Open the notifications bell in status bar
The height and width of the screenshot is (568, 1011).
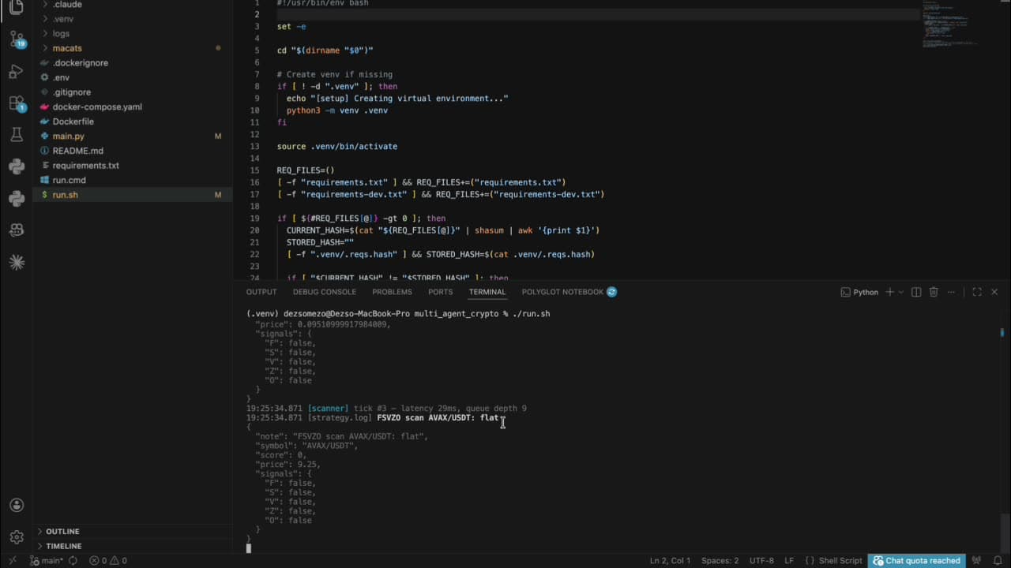(x=998, y=561)
